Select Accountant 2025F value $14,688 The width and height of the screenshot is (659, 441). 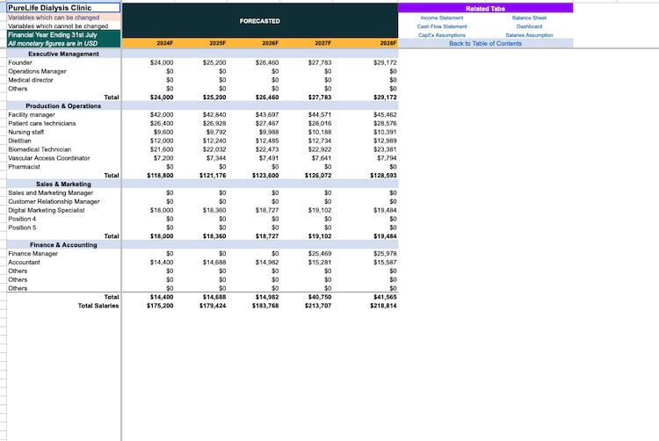click(214, 262)
